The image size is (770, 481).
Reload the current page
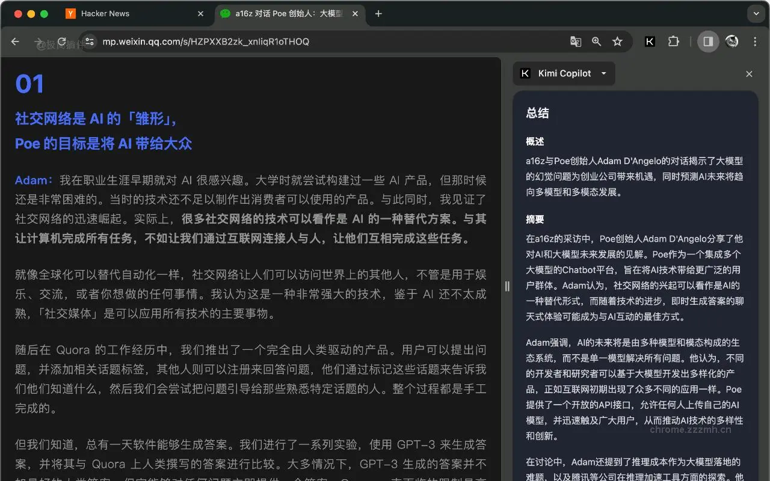click(x=62, y=41)
